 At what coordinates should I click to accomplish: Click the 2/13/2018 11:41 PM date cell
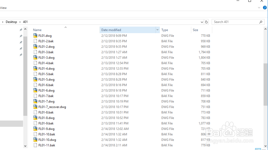(115, 123)
